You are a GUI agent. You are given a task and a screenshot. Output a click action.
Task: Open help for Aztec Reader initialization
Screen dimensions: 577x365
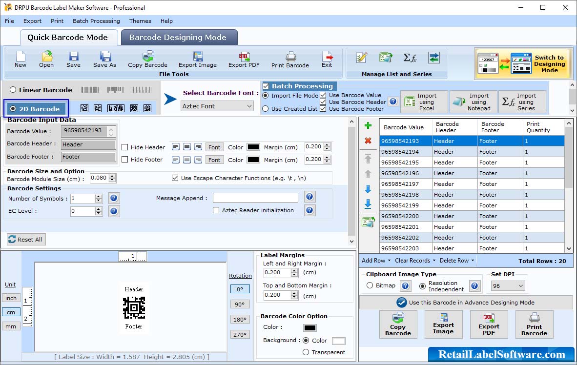tap(309, 210)
